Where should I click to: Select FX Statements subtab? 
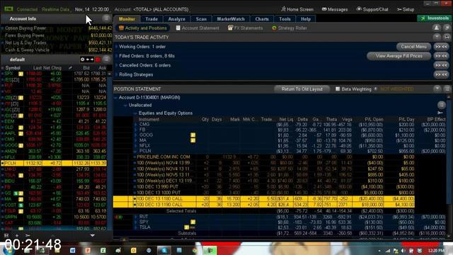coord(246,28)
